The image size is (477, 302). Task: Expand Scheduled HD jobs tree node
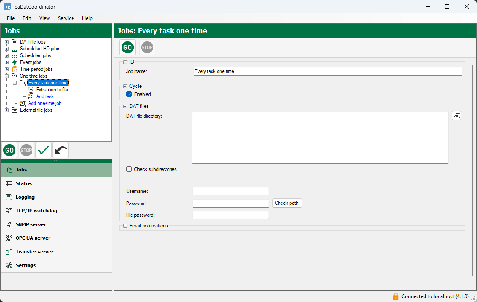(6, 49)
